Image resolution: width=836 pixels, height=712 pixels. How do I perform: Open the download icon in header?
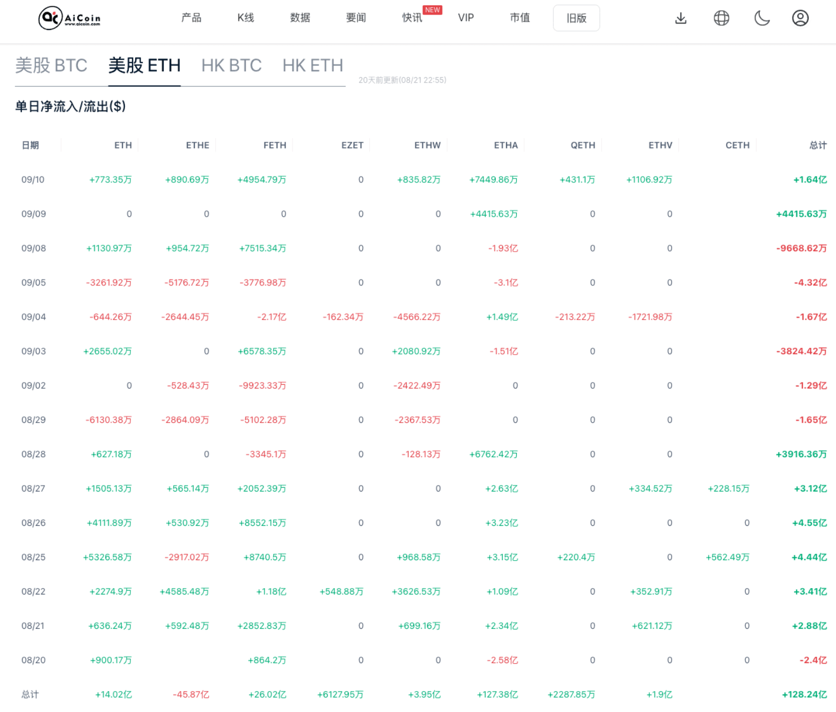click(x=681, y=18)
